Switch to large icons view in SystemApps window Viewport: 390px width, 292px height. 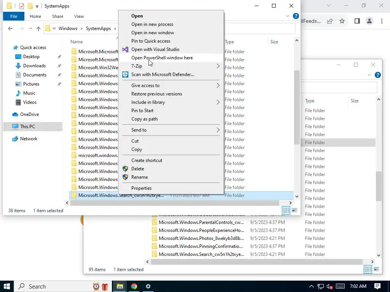(294, 210)
